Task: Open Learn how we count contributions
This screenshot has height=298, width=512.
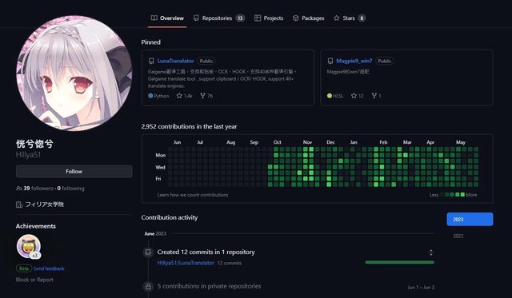Action: tap(193, 195)
